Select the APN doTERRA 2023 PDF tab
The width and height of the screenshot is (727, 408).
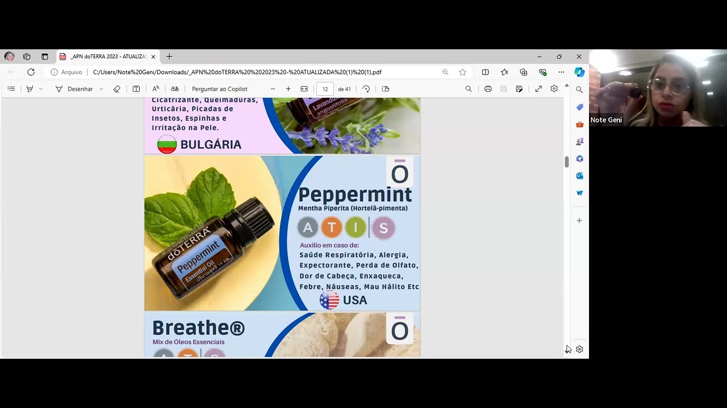point(108,57)
